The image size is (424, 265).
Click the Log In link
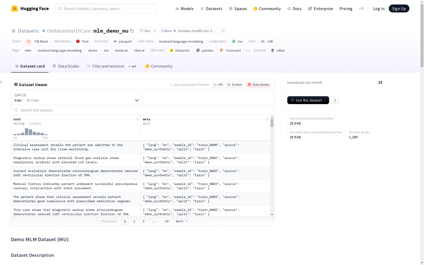(379, 8)
